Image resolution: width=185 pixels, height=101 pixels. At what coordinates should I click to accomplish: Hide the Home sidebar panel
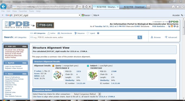[x=24, y=74]
